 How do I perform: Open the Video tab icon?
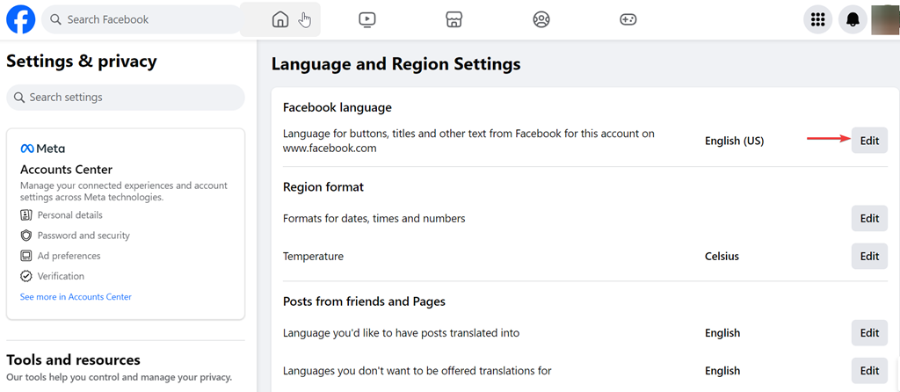(x=367, y=19)
